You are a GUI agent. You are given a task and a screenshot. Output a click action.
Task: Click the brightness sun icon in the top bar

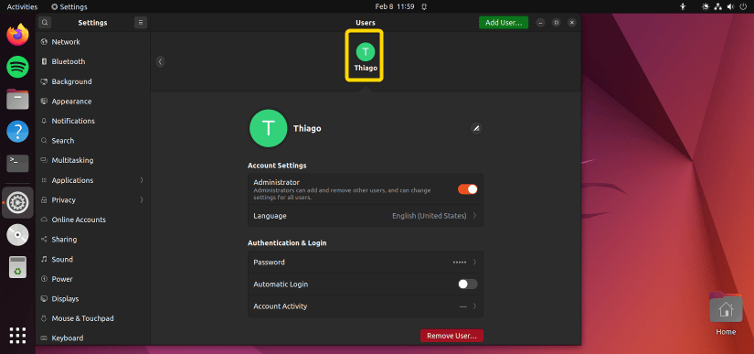(706, 6)
